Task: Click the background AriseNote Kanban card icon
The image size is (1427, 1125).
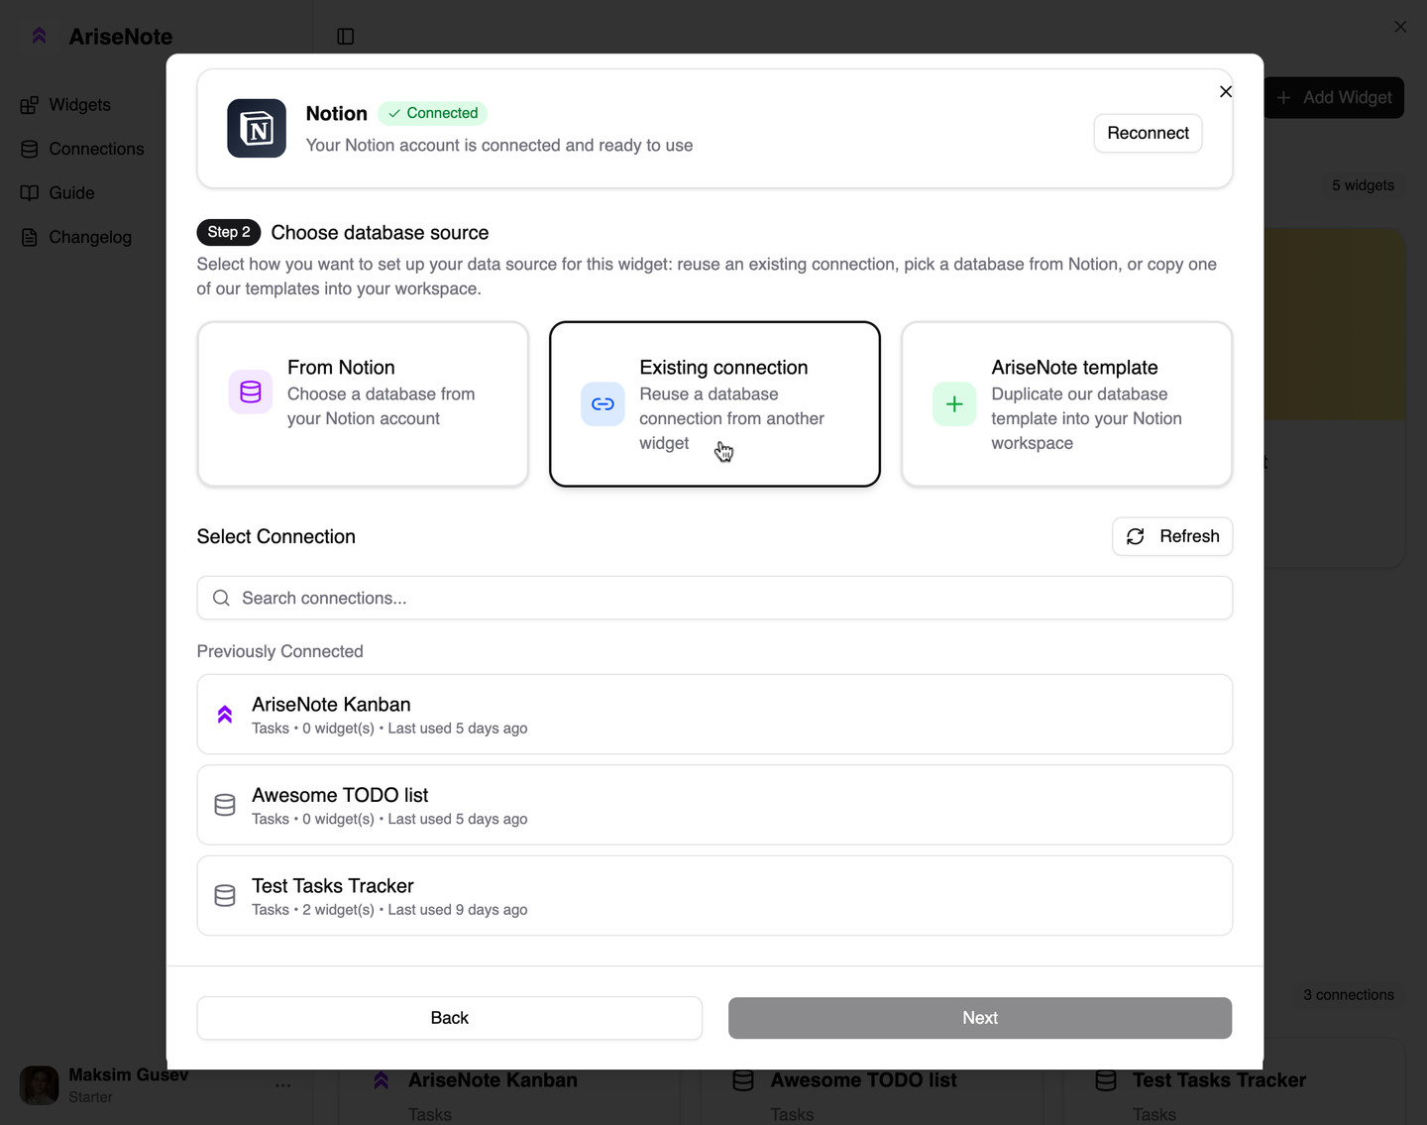Action: 382,1080
